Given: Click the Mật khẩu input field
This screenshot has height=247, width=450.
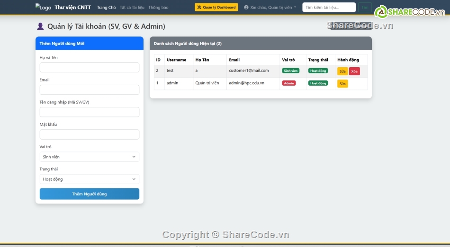Looking at the screenshot, I should (90, 134).
